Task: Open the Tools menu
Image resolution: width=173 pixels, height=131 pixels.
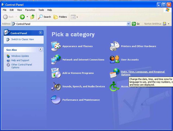Action: point(41,10)
